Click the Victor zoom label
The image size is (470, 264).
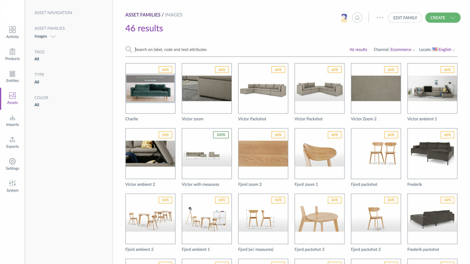tap(192, 119)
